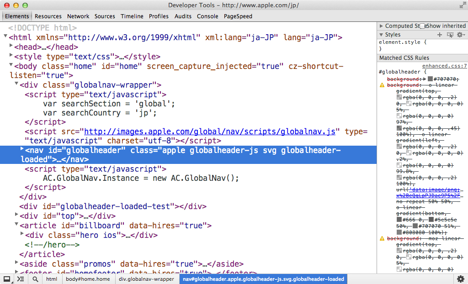Click the #666 color swatch

pyautogui.click(x=399, y=220)
